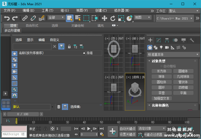Open the 默认 layer dropdown arrow

coord(52,107)
